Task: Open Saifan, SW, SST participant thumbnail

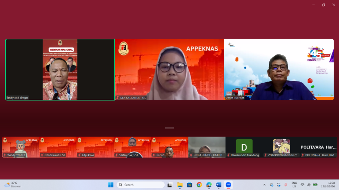Action: coord(132,147)
